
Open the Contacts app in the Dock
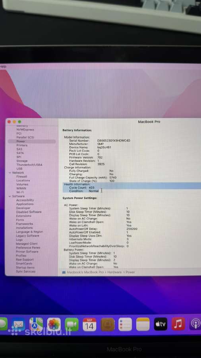[108, 324]
